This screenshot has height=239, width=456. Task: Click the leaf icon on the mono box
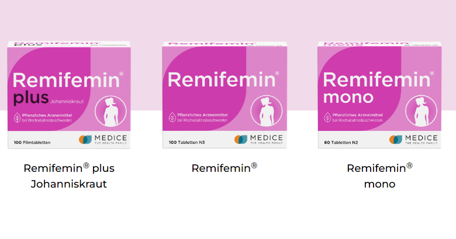[x=327, y=117]
